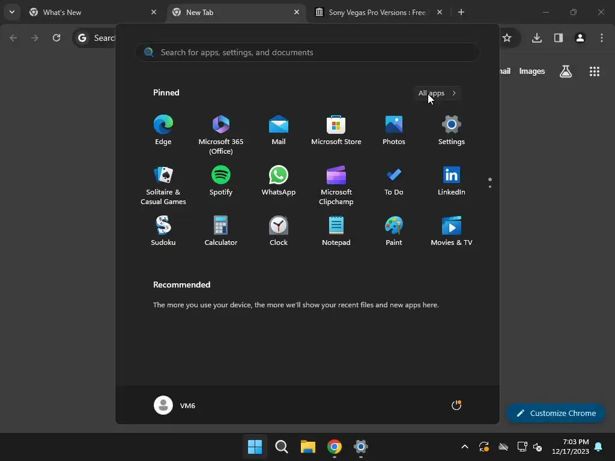Open the OneDrive tray icon
Screen dimensions: 615x461
click(503, 447)
